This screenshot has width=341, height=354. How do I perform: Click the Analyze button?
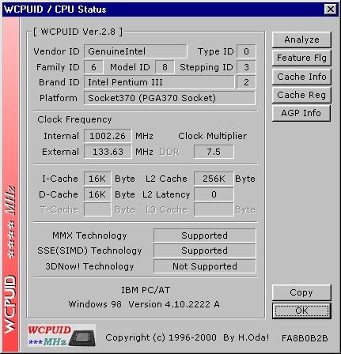(301, 40)
